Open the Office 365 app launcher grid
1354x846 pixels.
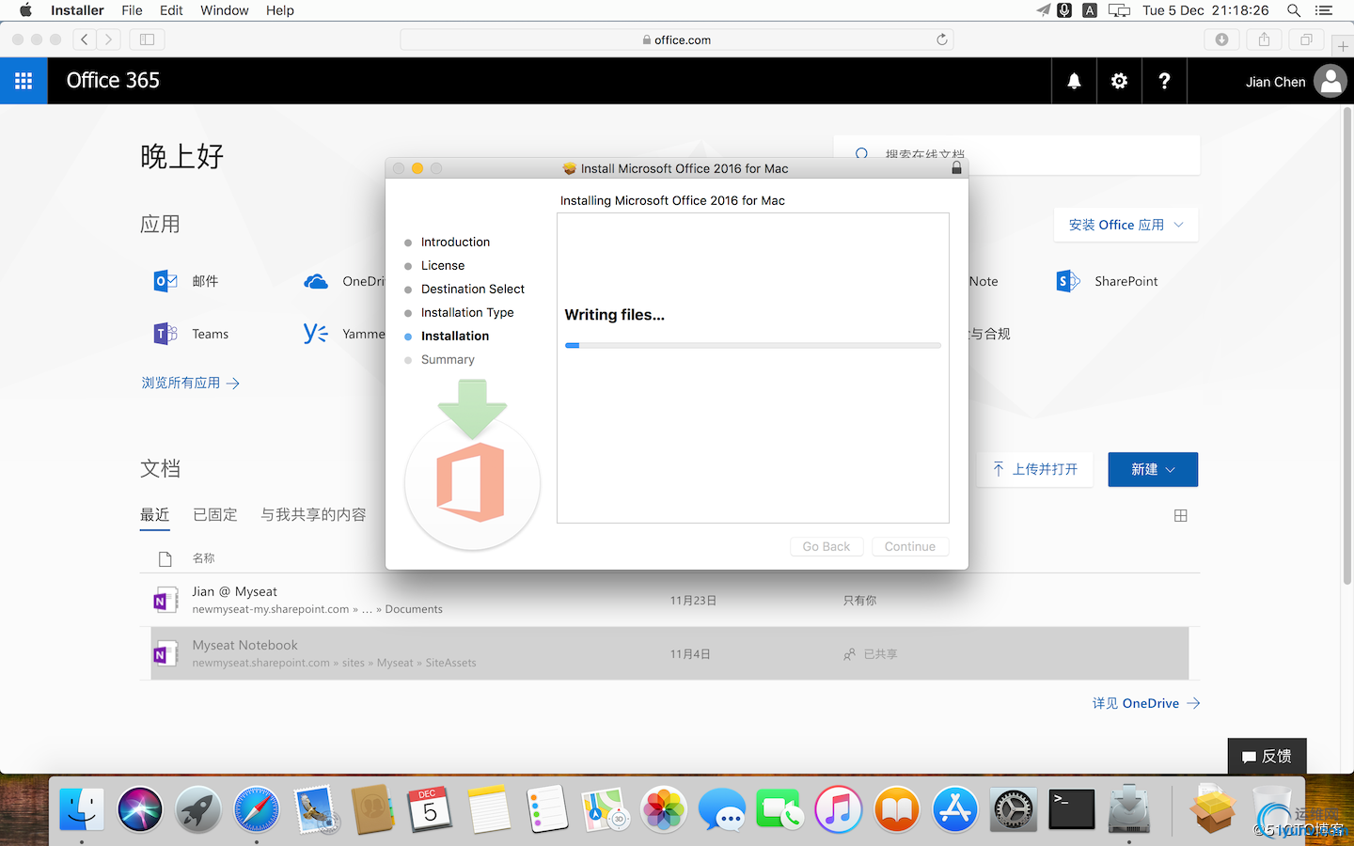[x=24, y=81]
